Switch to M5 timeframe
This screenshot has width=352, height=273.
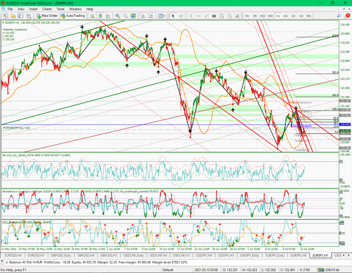tap(255, 16)
